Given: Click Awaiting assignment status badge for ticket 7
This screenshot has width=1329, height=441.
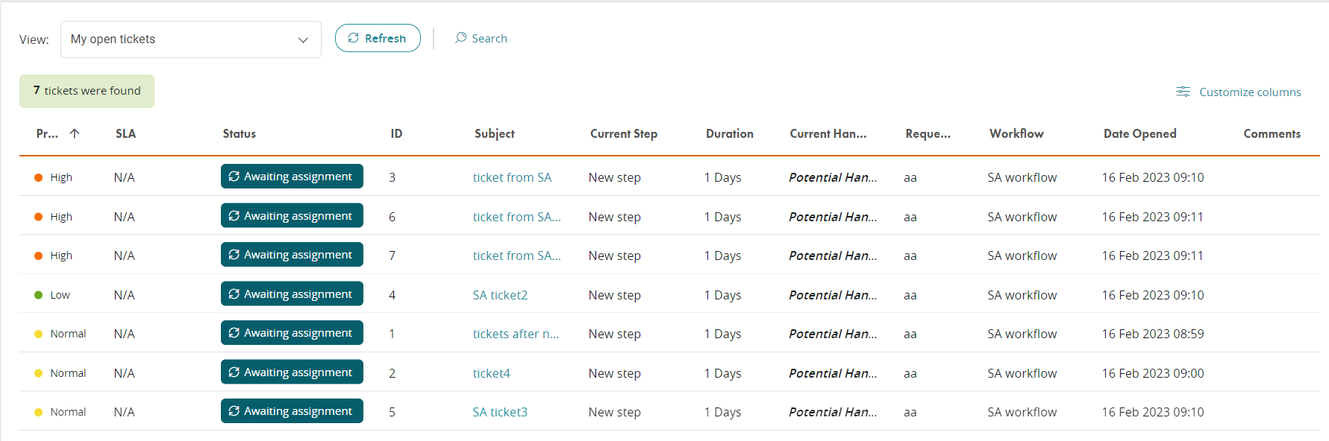Looking at the screenshot, I should pos(292,255).
